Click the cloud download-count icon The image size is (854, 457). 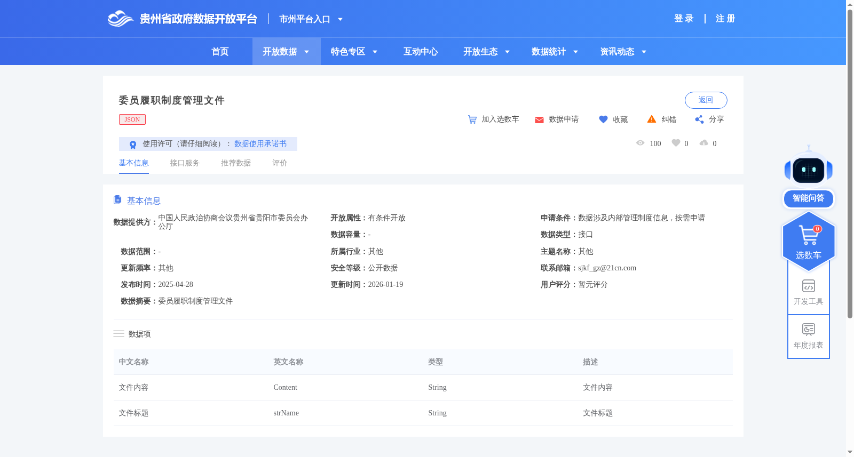pos(704,143)
